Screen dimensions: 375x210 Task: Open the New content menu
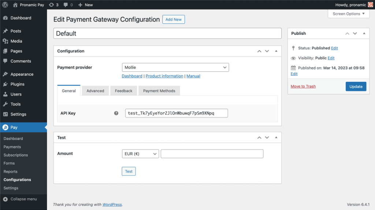coord(85,5)
